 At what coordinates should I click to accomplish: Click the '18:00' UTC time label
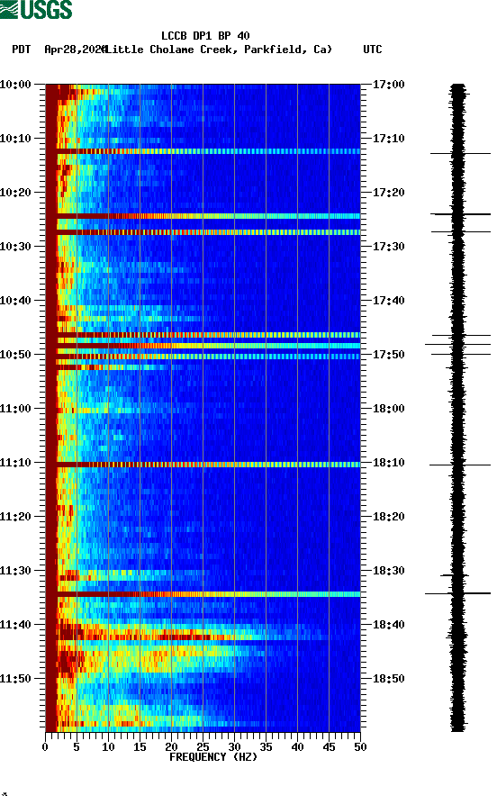point(388,409)
